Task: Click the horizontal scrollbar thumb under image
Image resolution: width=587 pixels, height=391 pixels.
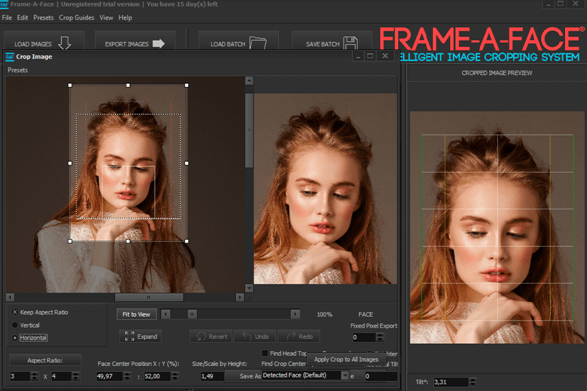Action: 149,297
